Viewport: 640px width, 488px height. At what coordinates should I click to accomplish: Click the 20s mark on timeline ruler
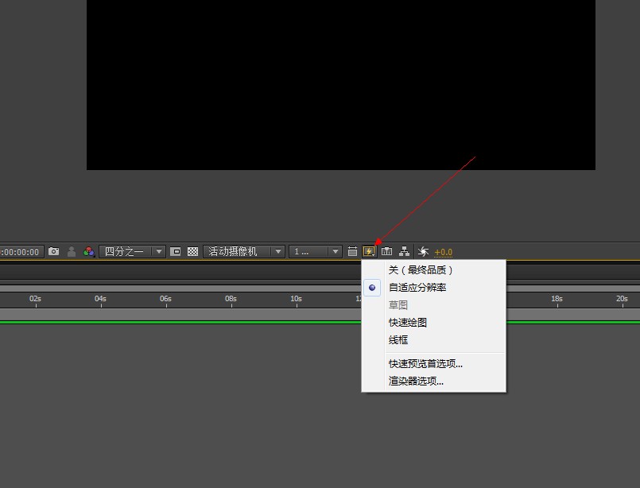(x=622, y=299)
